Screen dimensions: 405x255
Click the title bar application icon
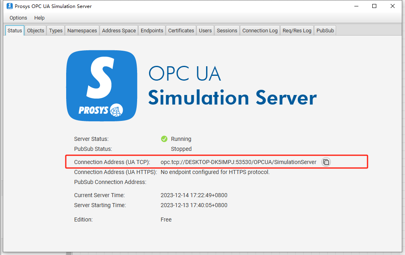click(9, 6)
